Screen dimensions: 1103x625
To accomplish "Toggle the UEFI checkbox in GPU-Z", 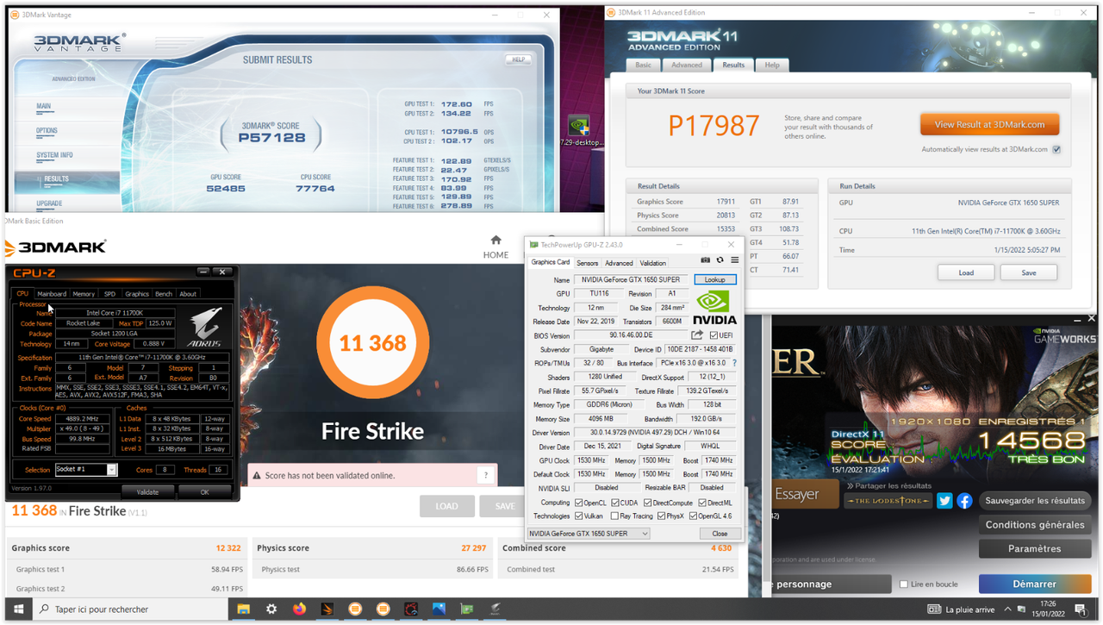I will pyautogui.click(x=714, y=335).
